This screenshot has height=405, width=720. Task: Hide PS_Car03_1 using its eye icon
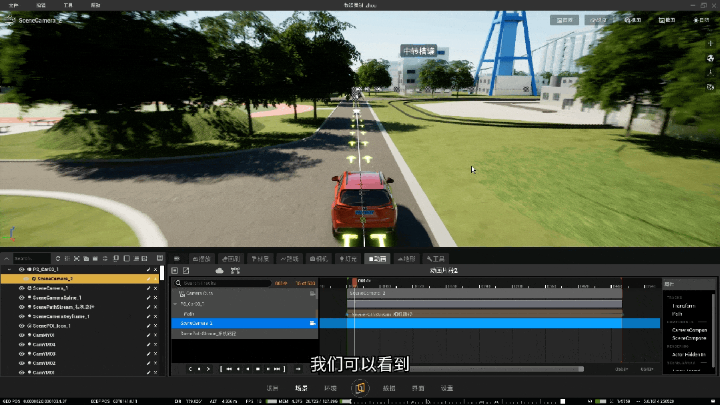click(x=21, y=270)
